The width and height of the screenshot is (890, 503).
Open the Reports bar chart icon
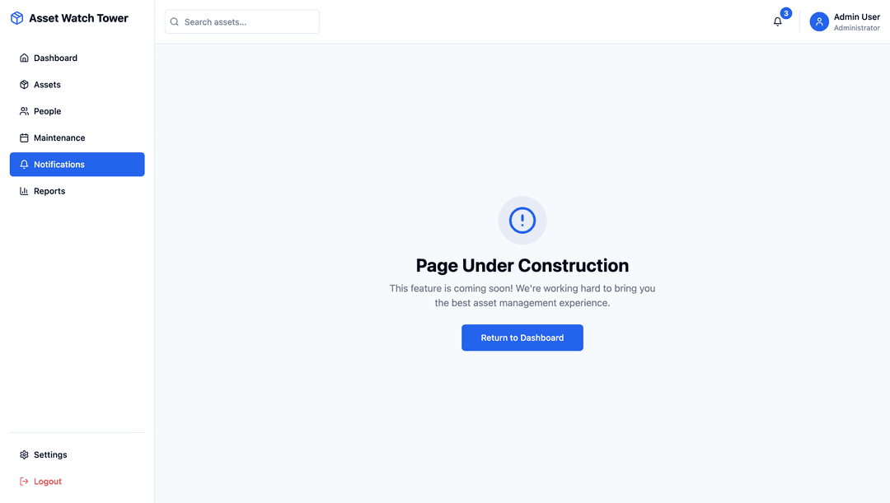point(24,191)
